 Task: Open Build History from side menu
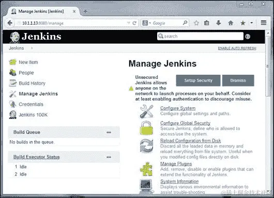[x=32, y=84]
